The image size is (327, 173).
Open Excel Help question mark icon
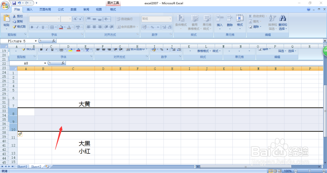[x=309, y=9]
